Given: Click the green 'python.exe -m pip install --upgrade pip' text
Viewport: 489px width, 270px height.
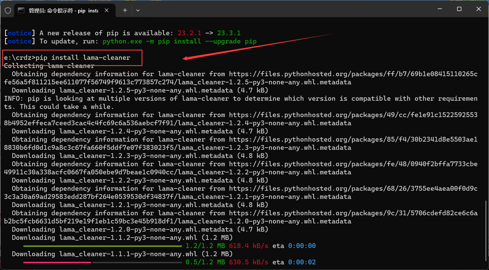Looking at the screenshot, I should (x=179, y=41).
